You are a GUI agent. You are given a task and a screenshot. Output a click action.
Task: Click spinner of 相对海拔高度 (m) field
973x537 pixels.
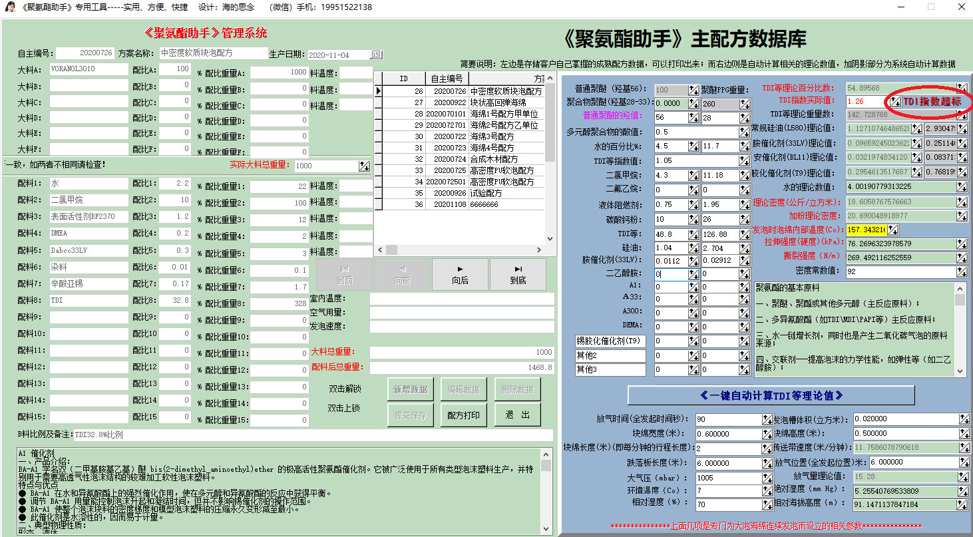pos(964,505)
